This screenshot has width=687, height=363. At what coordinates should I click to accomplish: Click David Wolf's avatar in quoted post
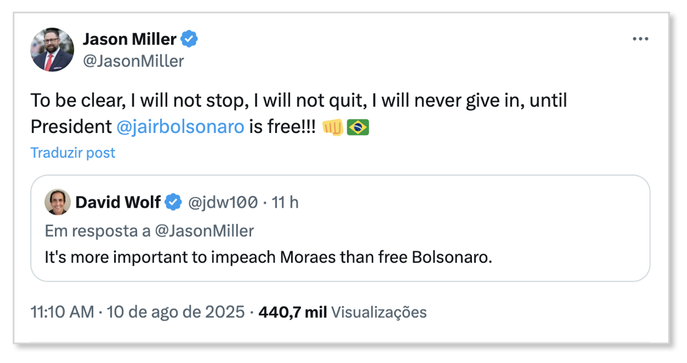[58, 202]
